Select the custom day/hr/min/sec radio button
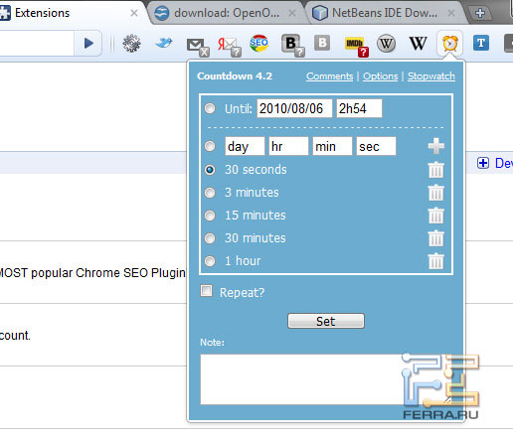513x440 pixels. tap(210, 146)
